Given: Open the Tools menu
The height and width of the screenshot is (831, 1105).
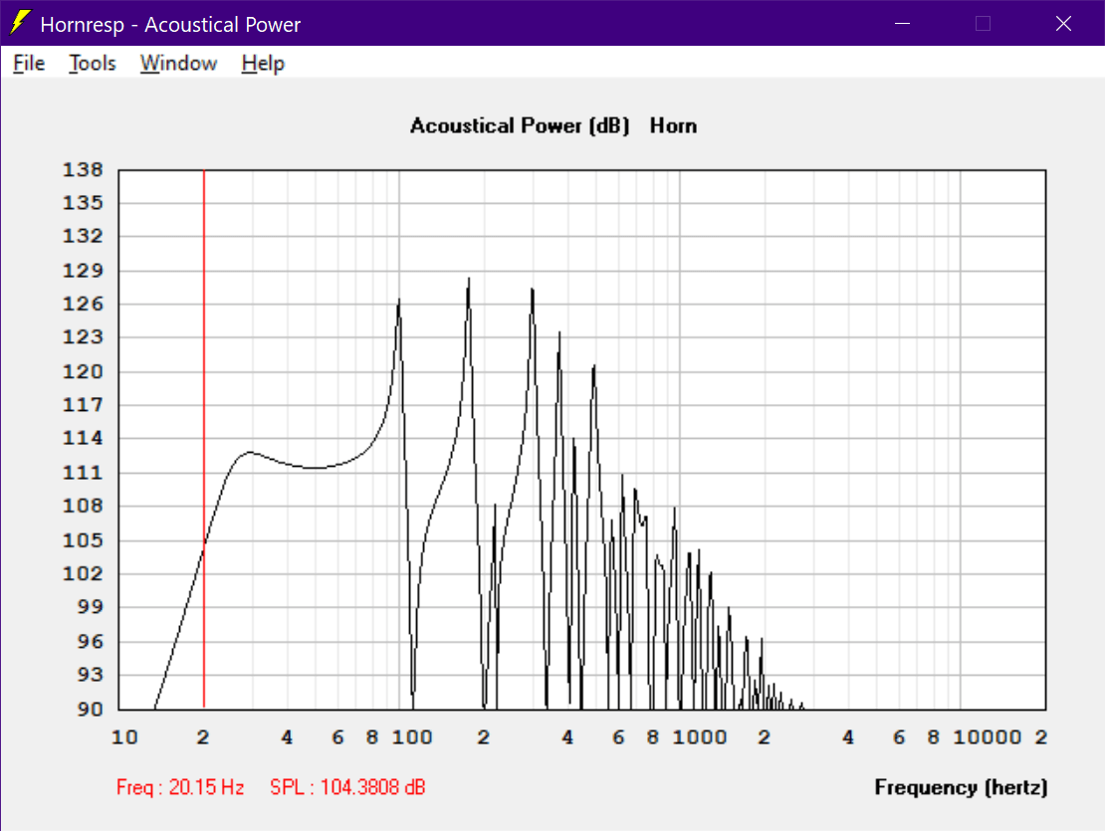Looking at the screenshot, I should point(93,64).
